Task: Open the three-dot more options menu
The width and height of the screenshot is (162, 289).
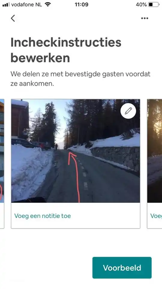Action: [145, 18]
